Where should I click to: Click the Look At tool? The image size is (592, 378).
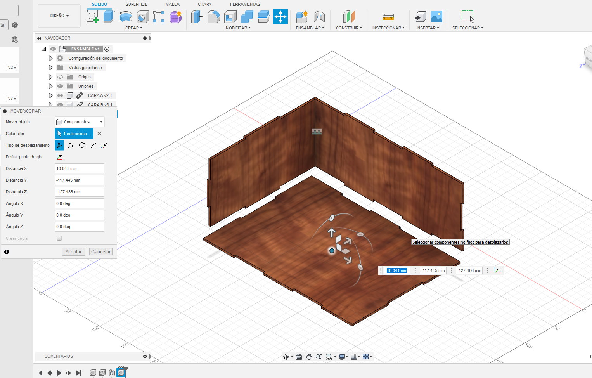pos(298,357)
